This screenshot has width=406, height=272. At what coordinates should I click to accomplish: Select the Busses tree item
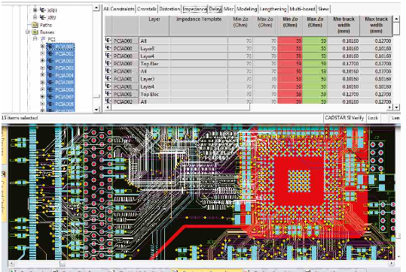click(47, 32)
